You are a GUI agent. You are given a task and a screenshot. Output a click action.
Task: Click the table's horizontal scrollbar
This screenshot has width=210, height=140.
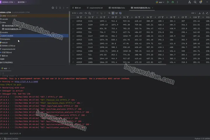[121, 64]
